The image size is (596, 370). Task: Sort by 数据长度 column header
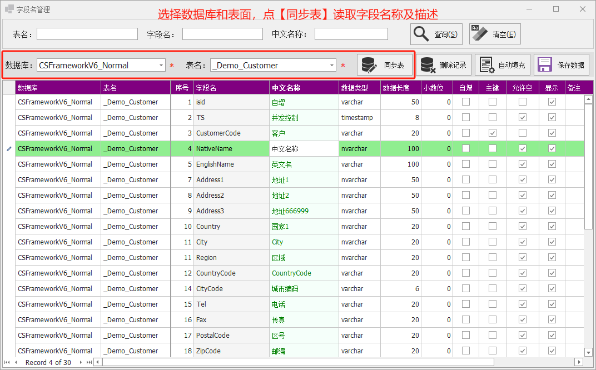coord(401,88)
